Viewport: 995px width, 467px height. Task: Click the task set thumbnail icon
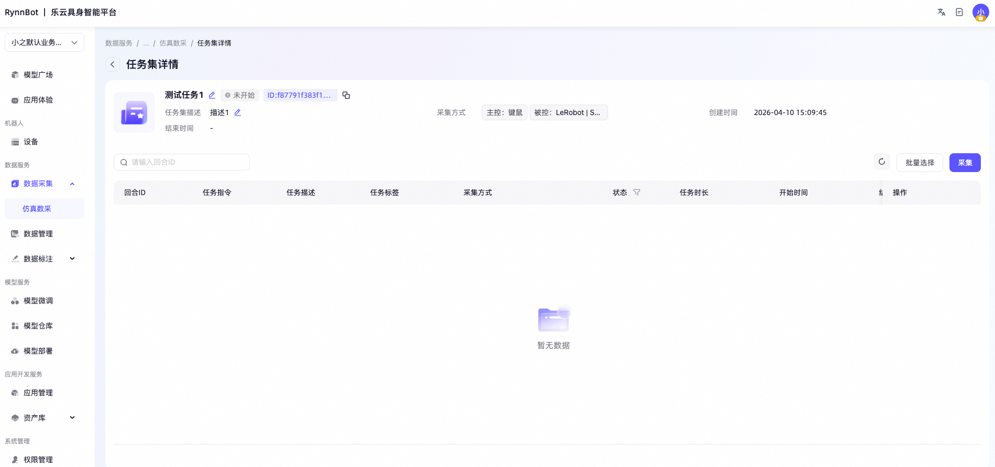pos(134,112)
